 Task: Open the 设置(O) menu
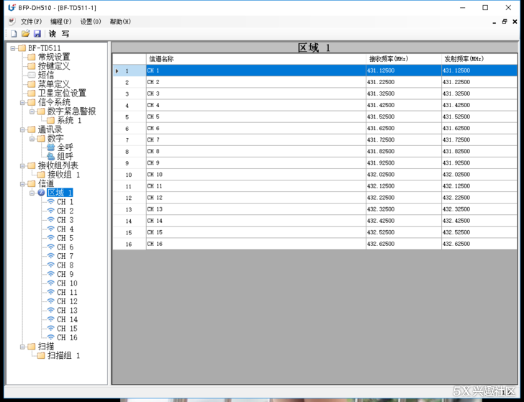point(91,22)
